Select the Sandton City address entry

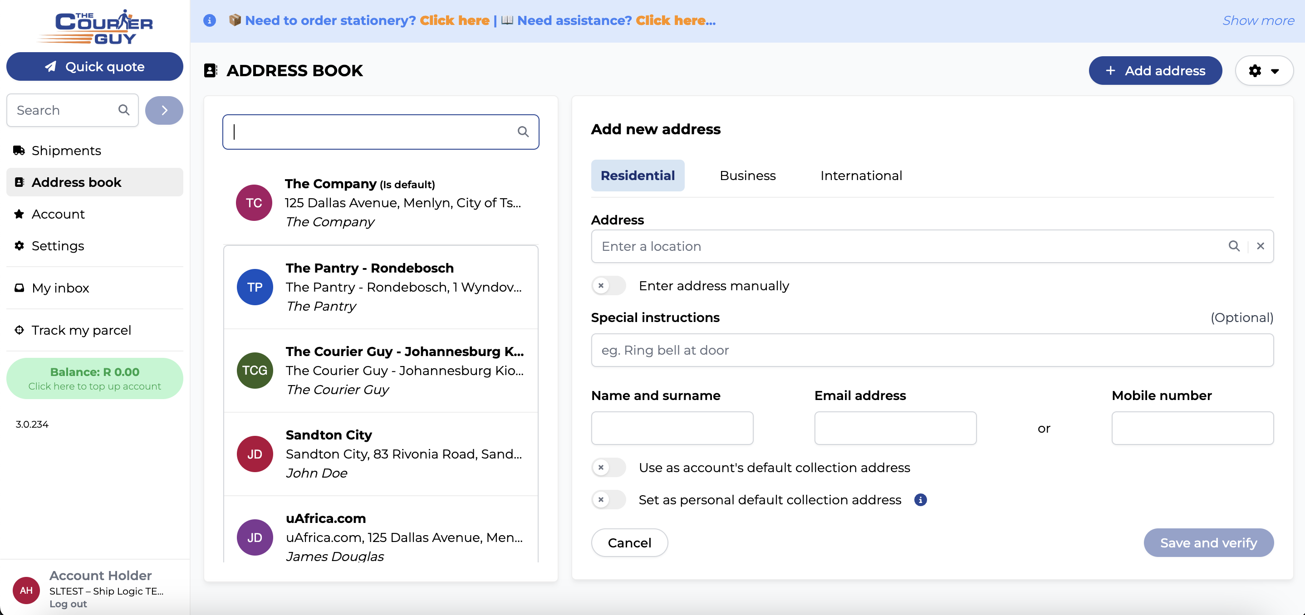click(381, 454)
